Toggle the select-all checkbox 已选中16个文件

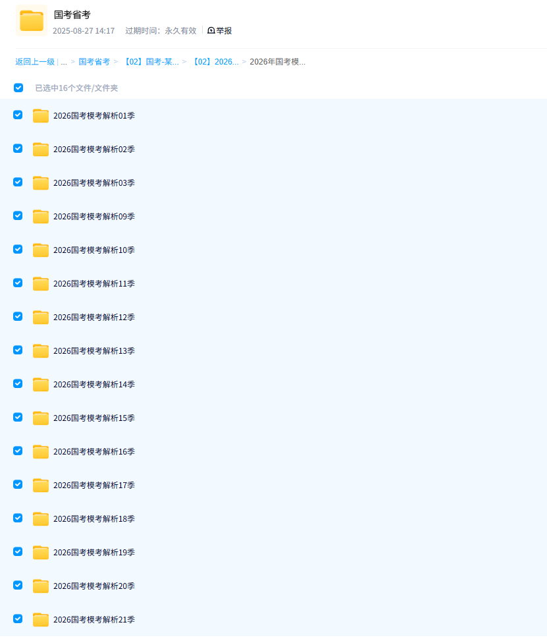(x=18, y=88)
